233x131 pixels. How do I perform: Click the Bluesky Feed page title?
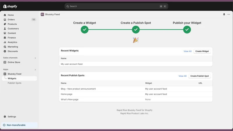pos(52,14)
